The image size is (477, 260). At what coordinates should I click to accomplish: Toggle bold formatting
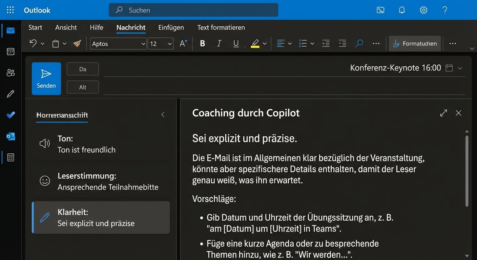coord(202,43)
